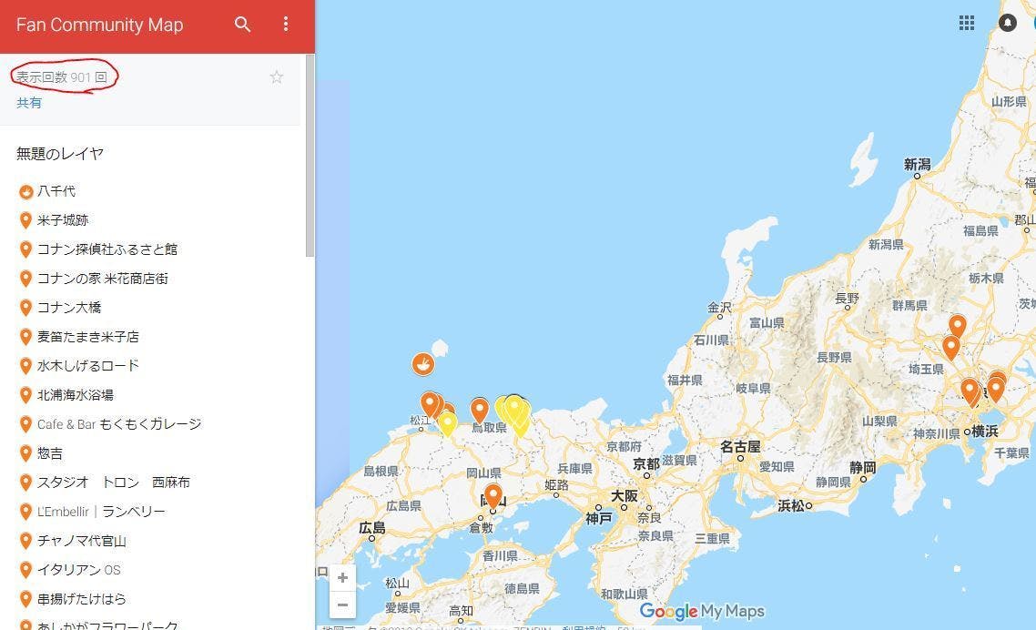
Task: Open the notifications bell icon
Action: click(x=1007, y=23)
